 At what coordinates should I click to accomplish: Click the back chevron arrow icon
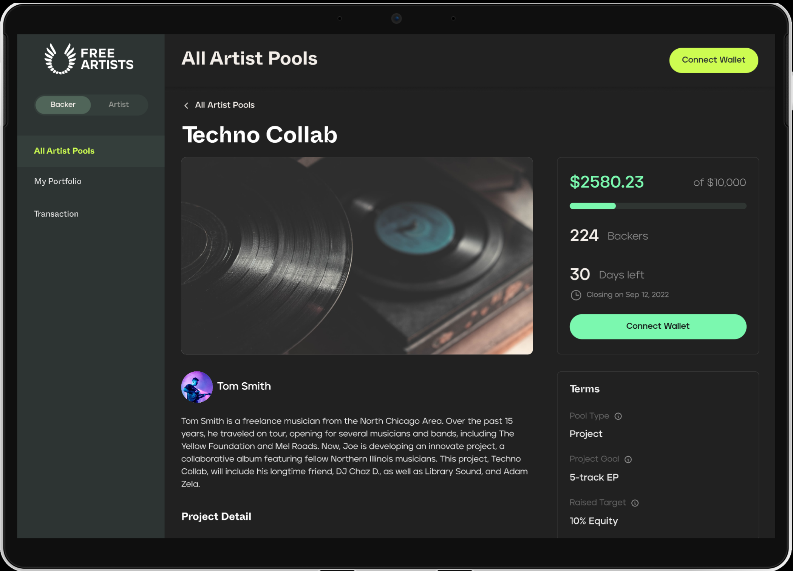point(186,106)
